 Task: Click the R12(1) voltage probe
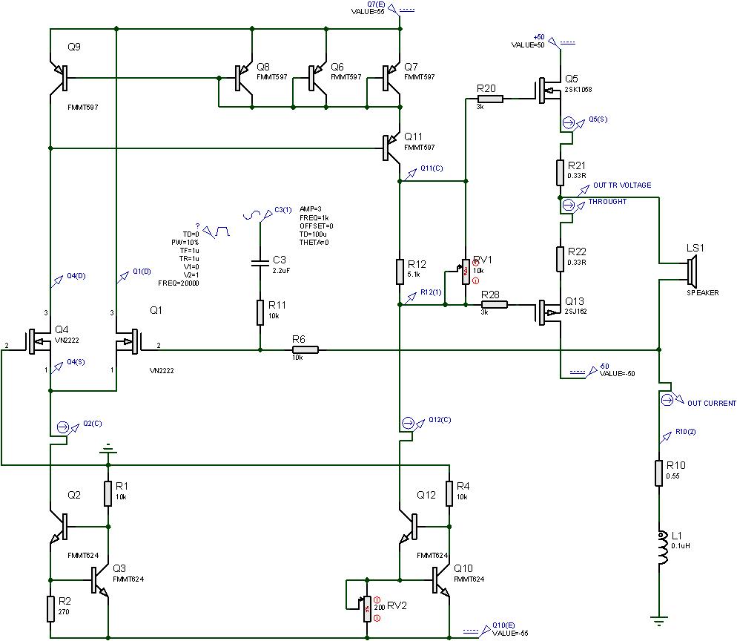(410, 298)
